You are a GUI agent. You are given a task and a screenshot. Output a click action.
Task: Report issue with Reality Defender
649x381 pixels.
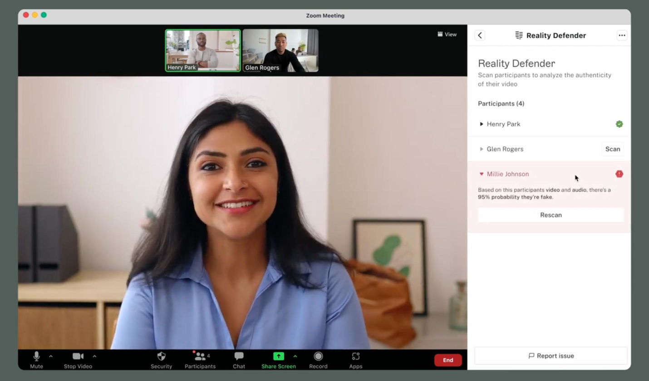tap(551, 356)
